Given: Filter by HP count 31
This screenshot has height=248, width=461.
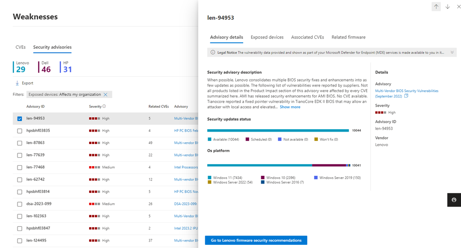Looking at the screenshot, I should [x=66, y=67].
